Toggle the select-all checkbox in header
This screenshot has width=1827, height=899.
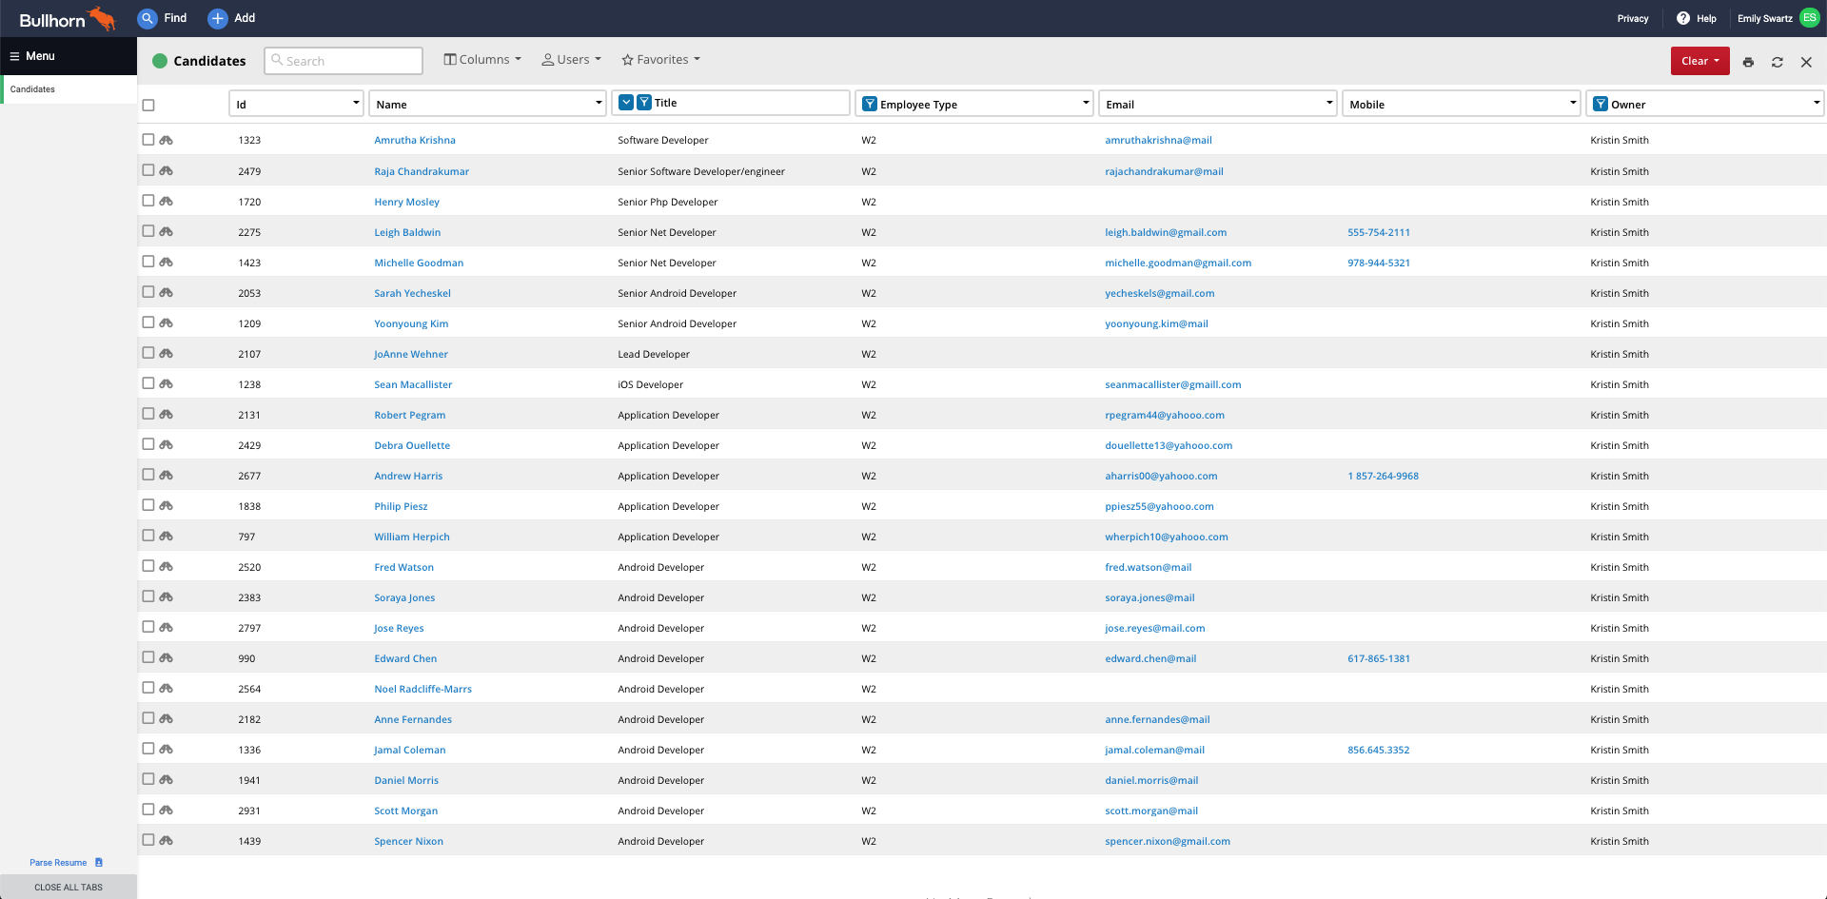tap(148, 105)
